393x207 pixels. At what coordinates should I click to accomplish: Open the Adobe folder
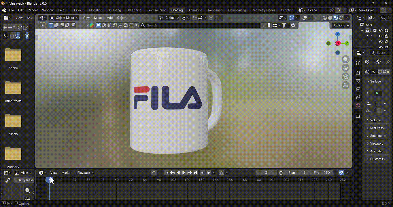13,59
